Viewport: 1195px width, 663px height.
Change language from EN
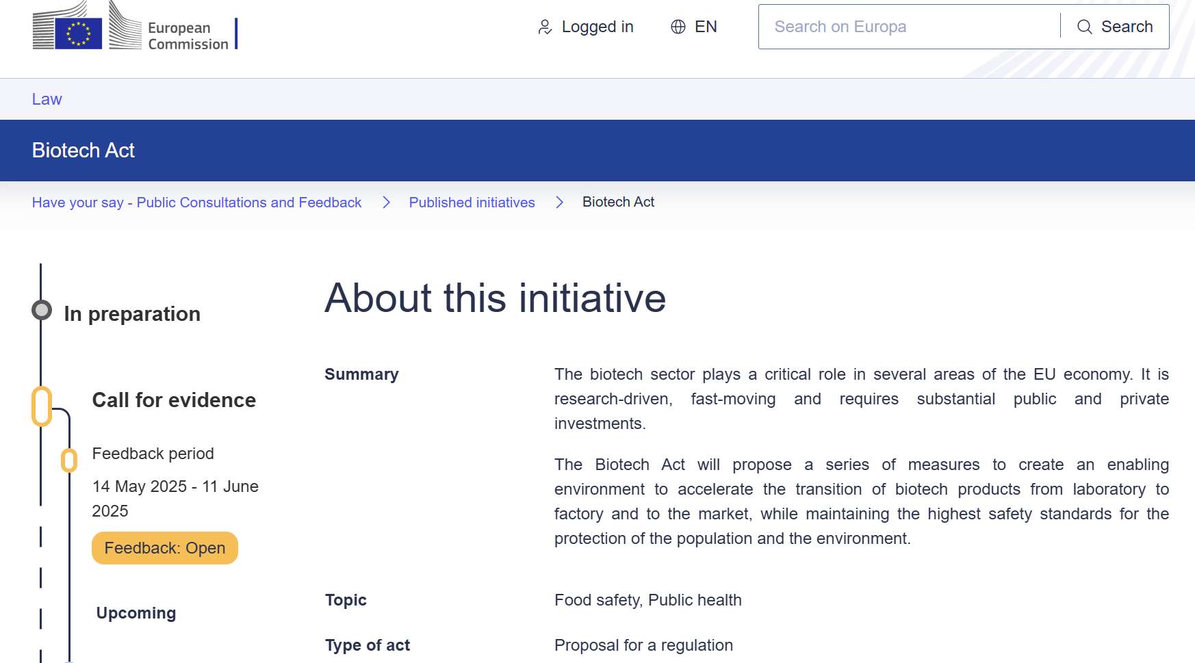point(694,27)
